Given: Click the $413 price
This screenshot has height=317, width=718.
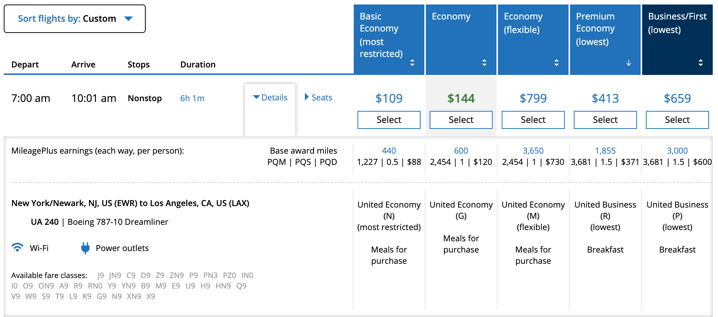Looking at the screenshot, I should pos(605,98).
